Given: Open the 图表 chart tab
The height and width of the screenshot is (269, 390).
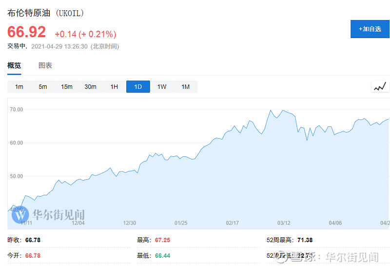Looking at the screenshot, I should [x=45, y=65].
